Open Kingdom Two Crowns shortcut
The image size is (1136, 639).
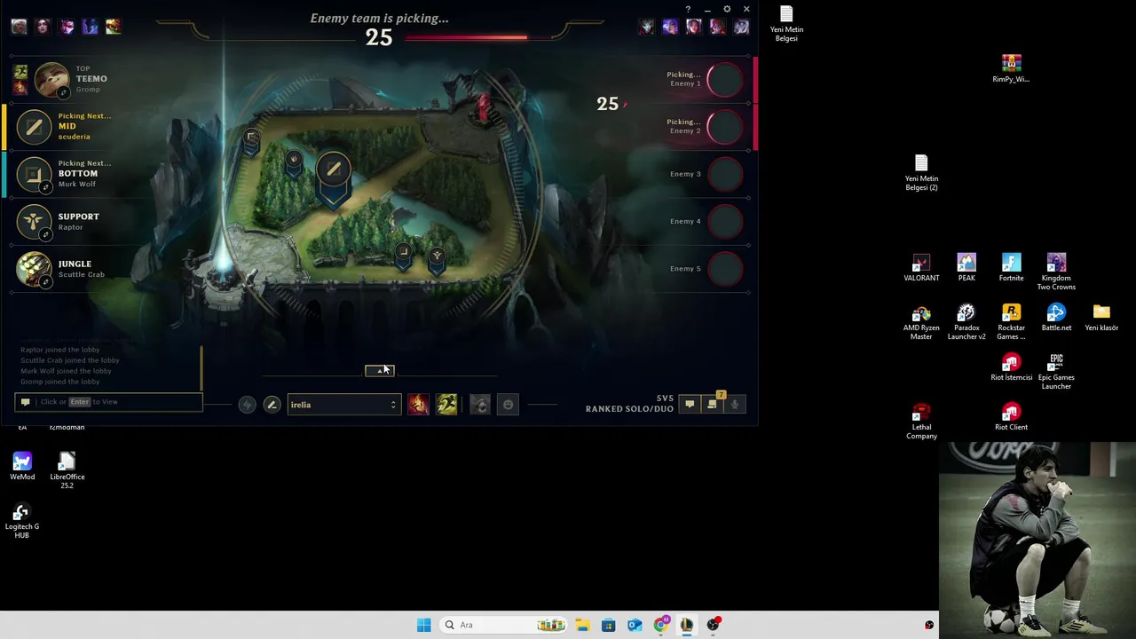pos(1056,272)
